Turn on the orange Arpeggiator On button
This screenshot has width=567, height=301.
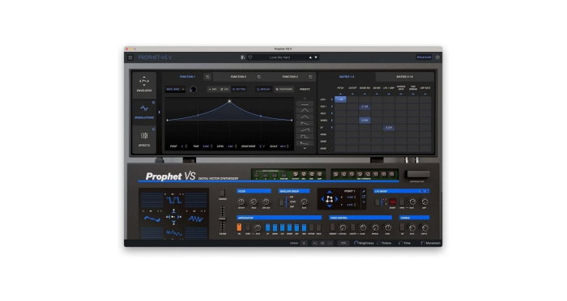click(x=239, y=227)
